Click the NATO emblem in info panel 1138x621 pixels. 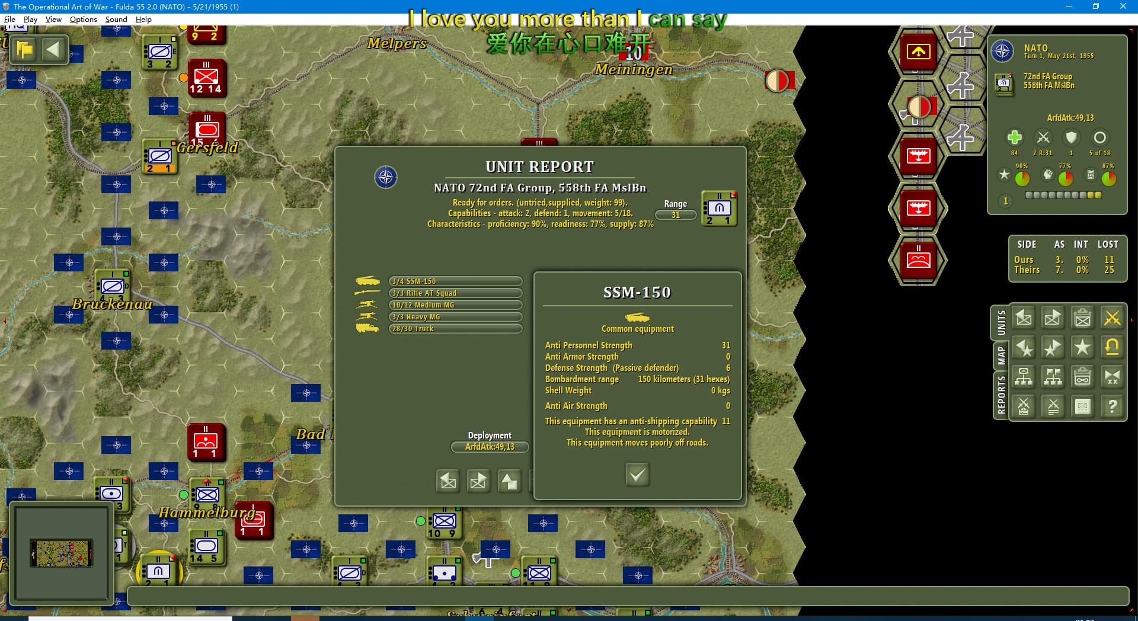[x=1002, y=52]
